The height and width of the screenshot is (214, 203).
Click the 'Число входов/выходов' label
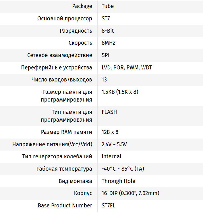pyautogui.click(x=62, y=79)
